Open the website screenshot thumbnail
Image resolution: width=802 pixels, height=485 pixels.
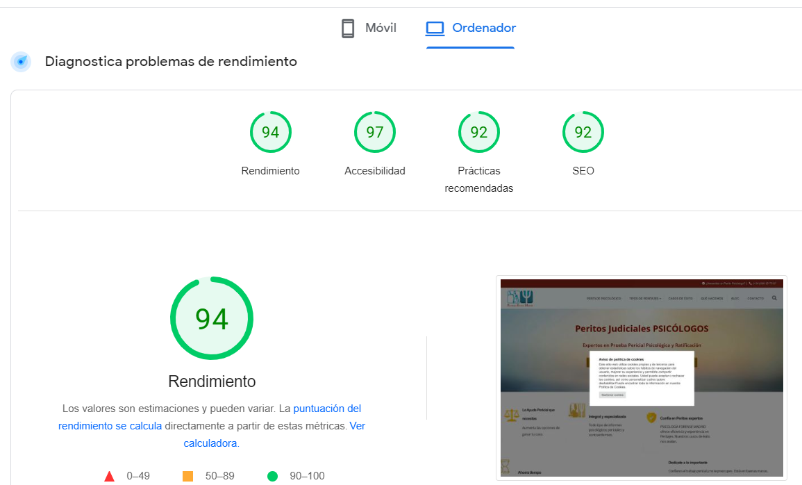pyautogui.click(x=642, y=378)
